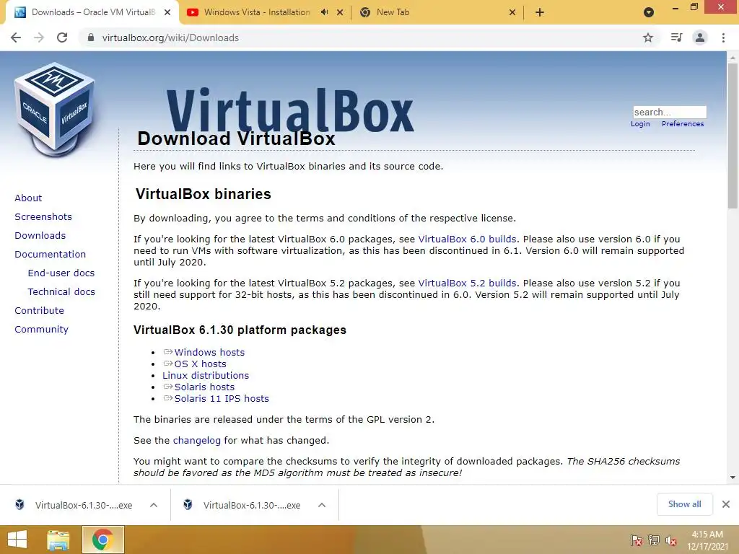Open Contribute in sidebar

pyautogui.click(x=39, y=311)
